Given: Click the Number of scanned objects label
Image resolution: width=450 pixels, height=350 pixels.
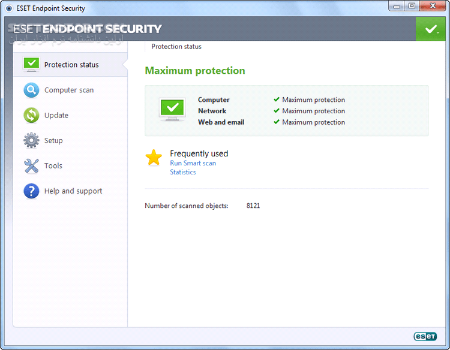Looking at the screenshot, I should click(187, 206).
